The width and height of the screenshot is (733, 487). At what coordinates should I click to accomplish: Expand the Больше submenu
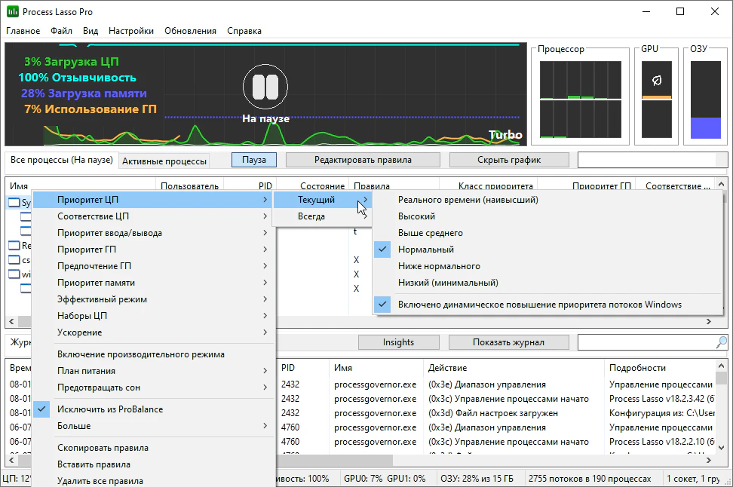coord(153,426)
